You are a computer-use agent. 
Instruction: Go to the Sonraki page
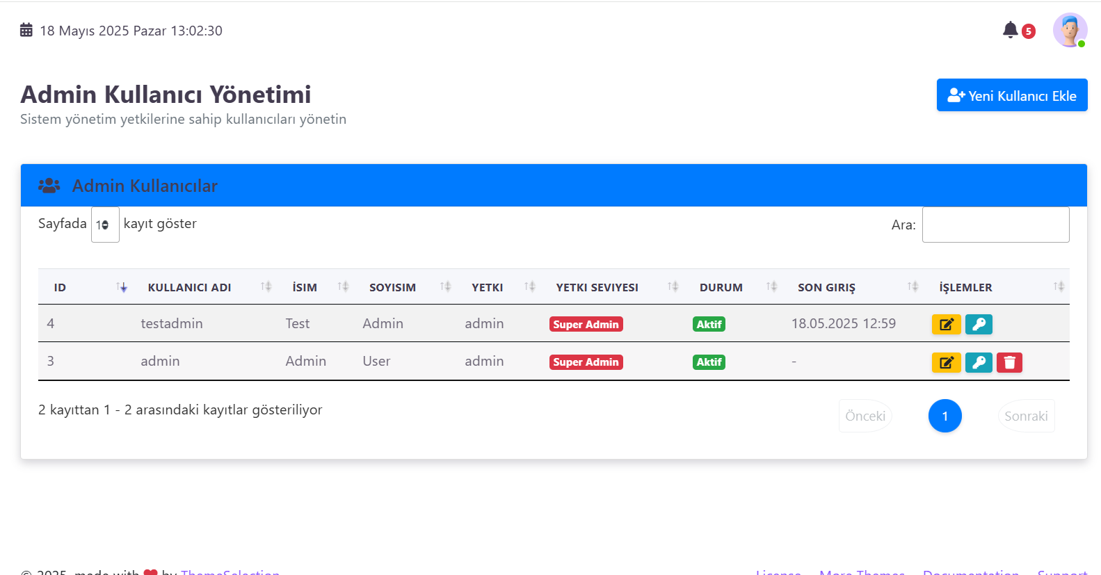[1026, 416]
